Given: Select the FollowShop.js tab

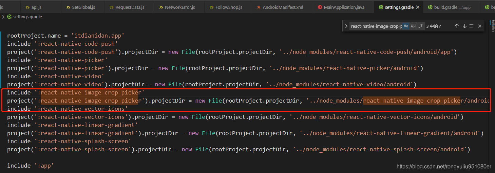Looking at the screenshot, I should click(228, 7).
